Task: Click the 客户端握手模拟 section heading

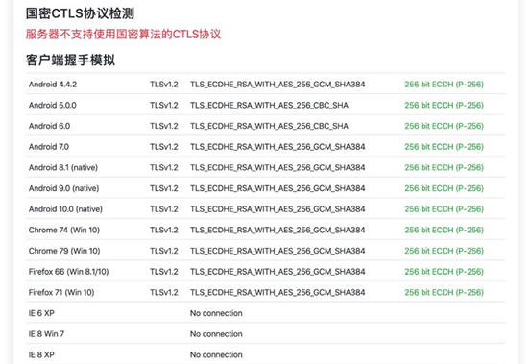Action: pos(70,61)
